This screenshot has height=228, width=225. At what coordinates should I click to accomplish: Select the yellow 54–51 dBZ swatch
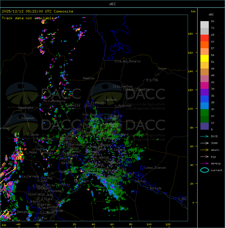(204, 58)
